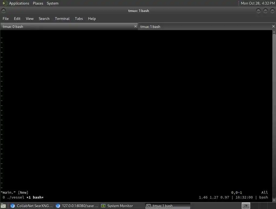Click the Chromium icon of SearXNG entry
Image resolution: width=276 pixels, height=209 pixels.
click(x=13, y=206)
